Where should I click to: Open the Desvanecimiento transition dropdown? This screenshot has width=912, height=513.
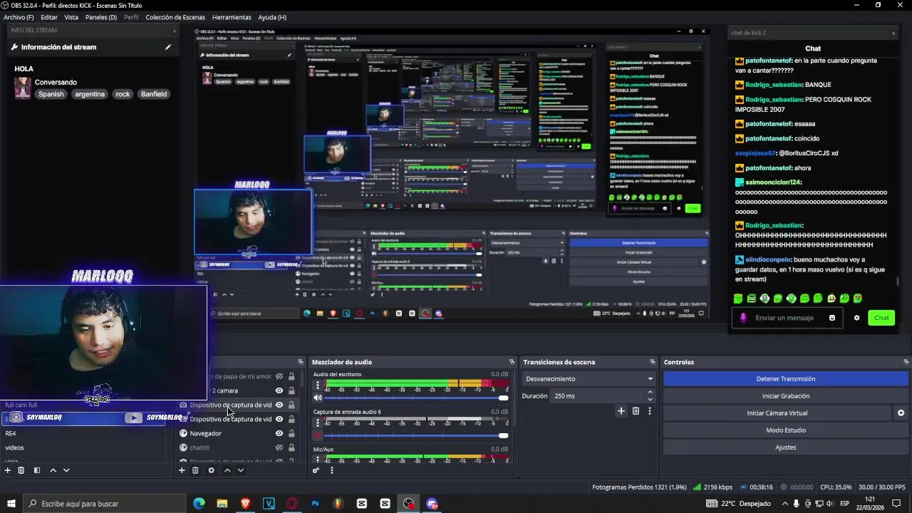click(589, 379)
